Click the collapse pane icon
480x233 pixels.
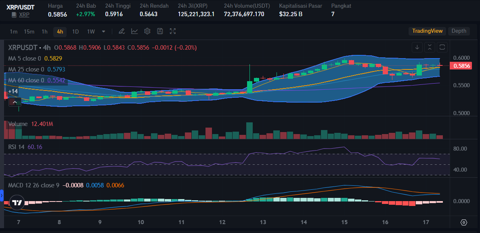(430, 47)
